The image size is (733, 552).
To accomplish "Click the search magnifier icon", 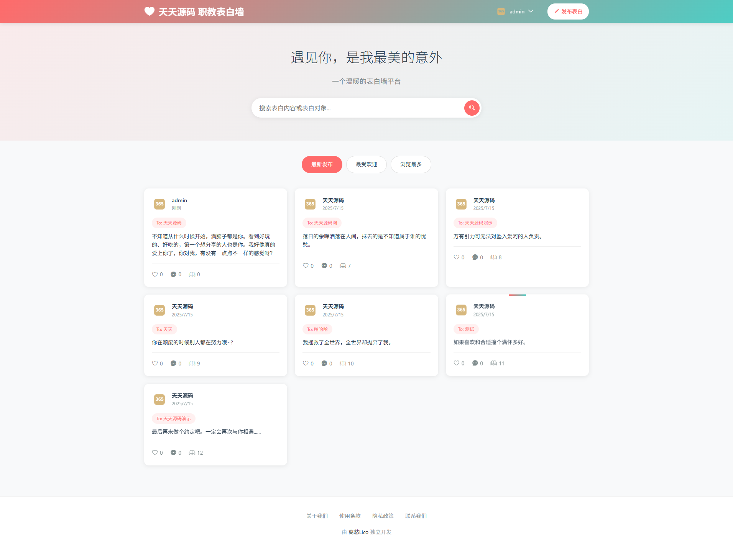I will (x=471, y=108).
